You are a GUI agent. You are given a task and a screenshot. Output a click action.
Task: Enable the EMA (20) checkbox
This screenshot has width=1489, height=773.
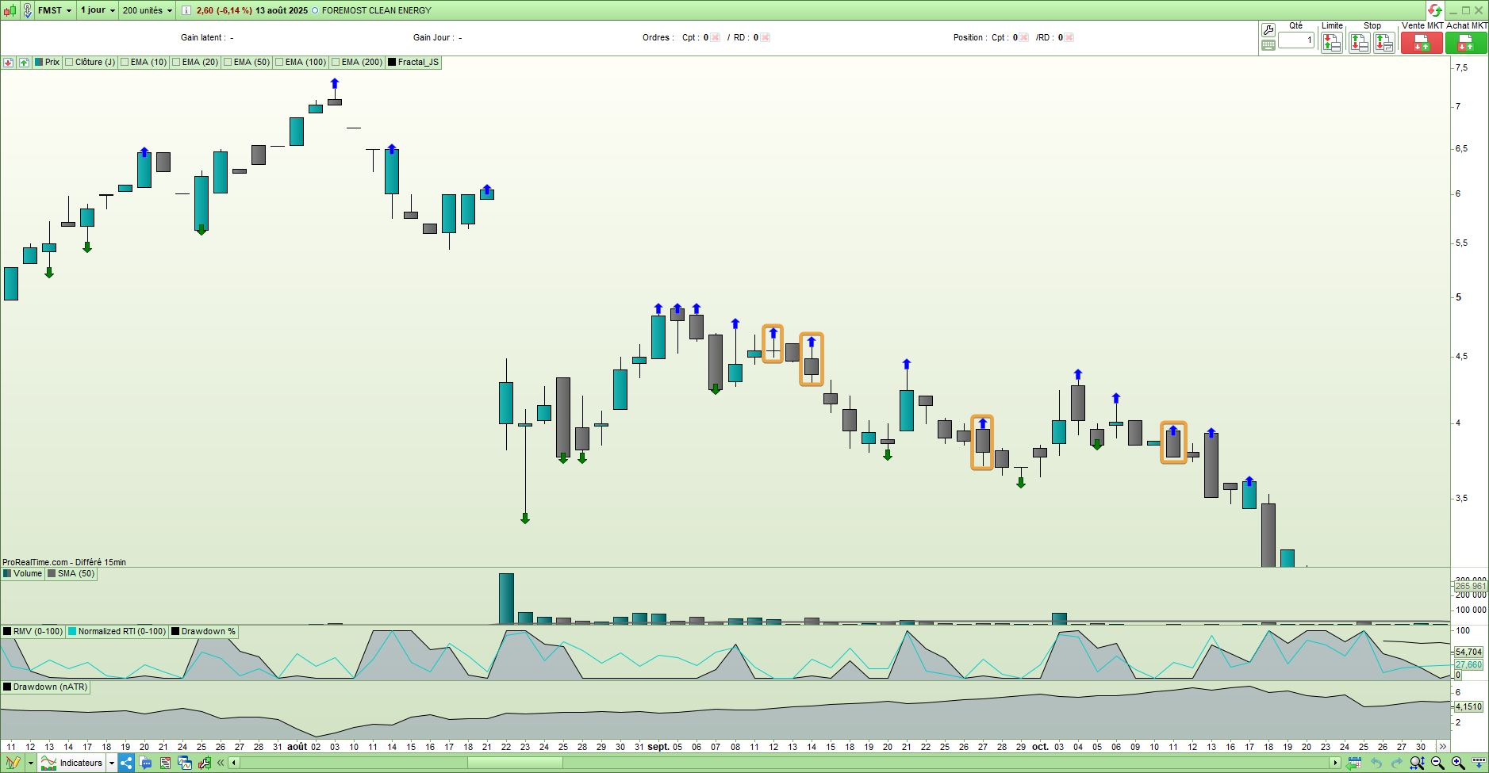[x=176, y=63]
